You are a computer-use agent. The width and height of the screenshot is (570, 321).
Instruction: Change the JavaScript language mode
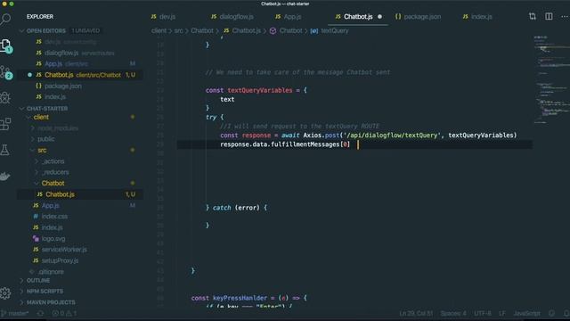pyautogui.click(x=526, y=313)
